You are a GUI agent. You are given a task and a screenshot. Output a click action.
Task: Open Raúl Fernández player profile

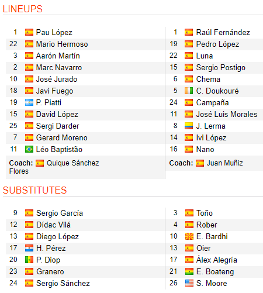click(x=223, y=33)
